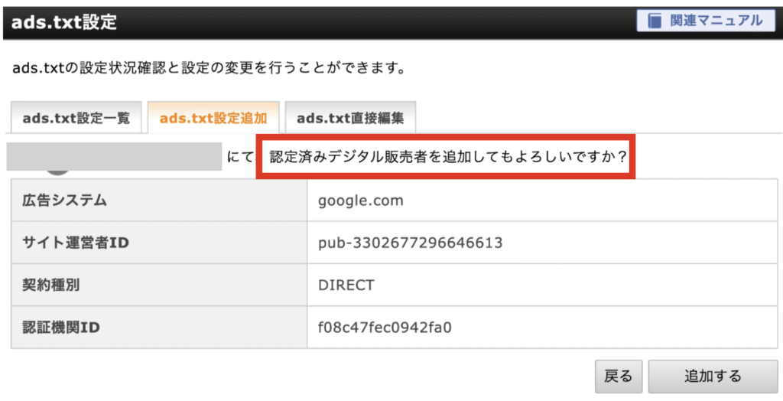Select the pub-3302677296646613 publisher ID
783x401 pixels.
410,243
